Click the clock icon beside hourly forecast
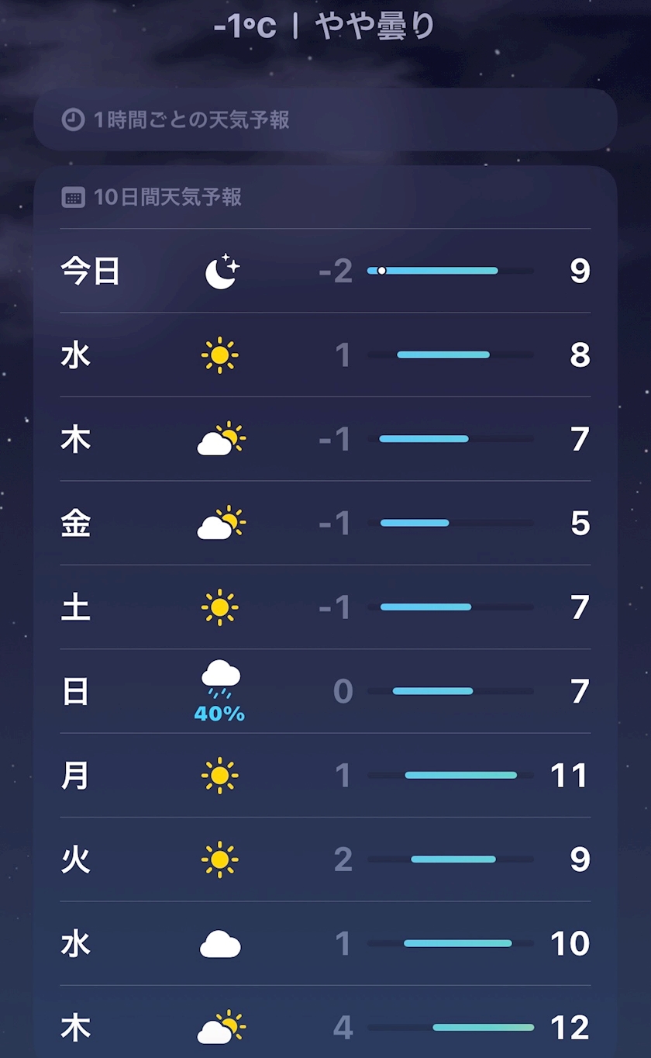This screenshot has width=651, height=1058. pyautogui.click(x=73, y=119)
